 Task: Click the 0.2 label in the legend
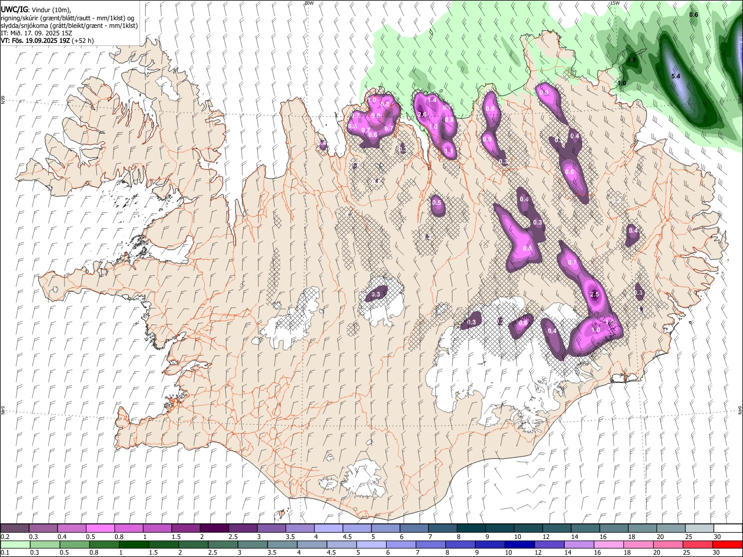click(x=5, y=537)
